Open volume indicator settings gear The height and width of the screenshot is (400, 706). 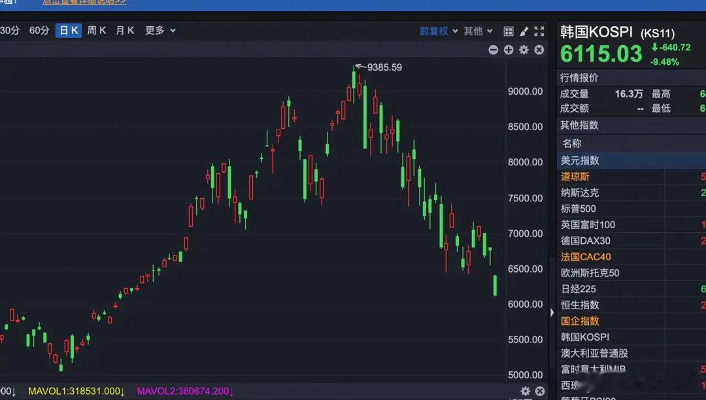coord(526,391)
